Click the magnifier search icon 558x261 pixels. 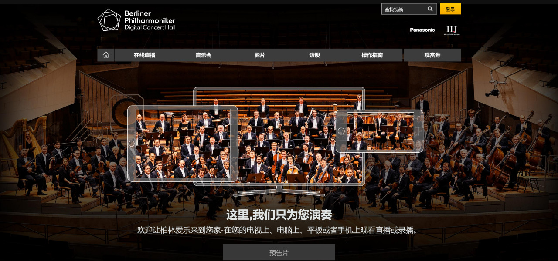430,9
